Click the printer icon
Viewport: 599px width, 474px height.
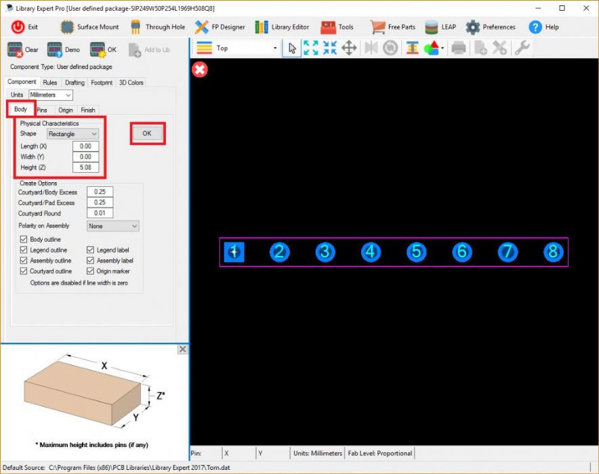click(x=459, y=48)
